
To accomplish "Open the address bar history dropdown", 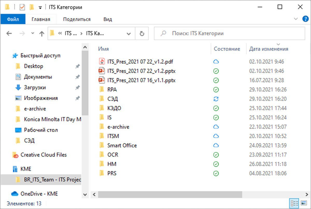I will (x=129, y=33).
